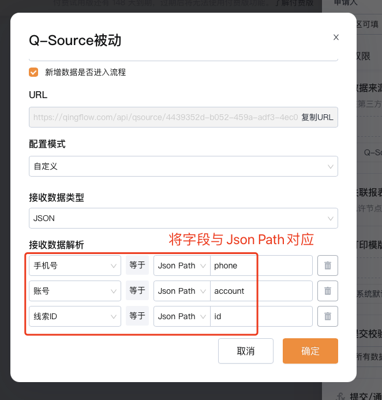Click 等于 label in 手机号 row
382x400 pixels.
click(137, 265)
